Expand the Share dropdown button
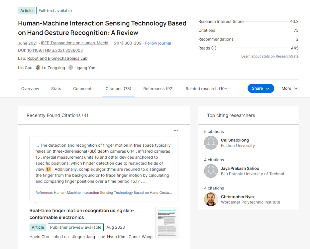 point(261,89)
